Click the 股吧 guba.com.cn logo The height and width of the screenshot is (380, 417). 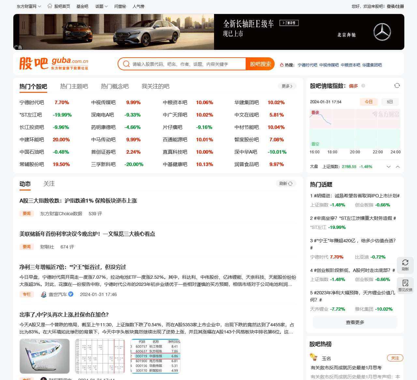tap(54, 63)
